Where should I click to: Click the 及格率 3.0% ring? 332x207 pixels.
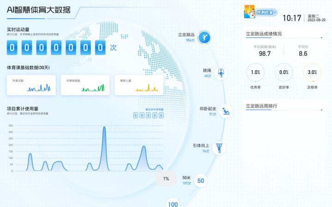(312, 72)
